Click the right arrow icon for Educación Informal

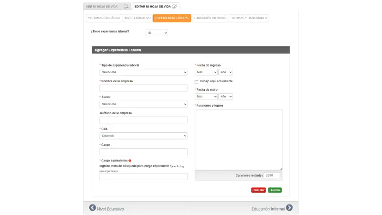tap(289, 208)
